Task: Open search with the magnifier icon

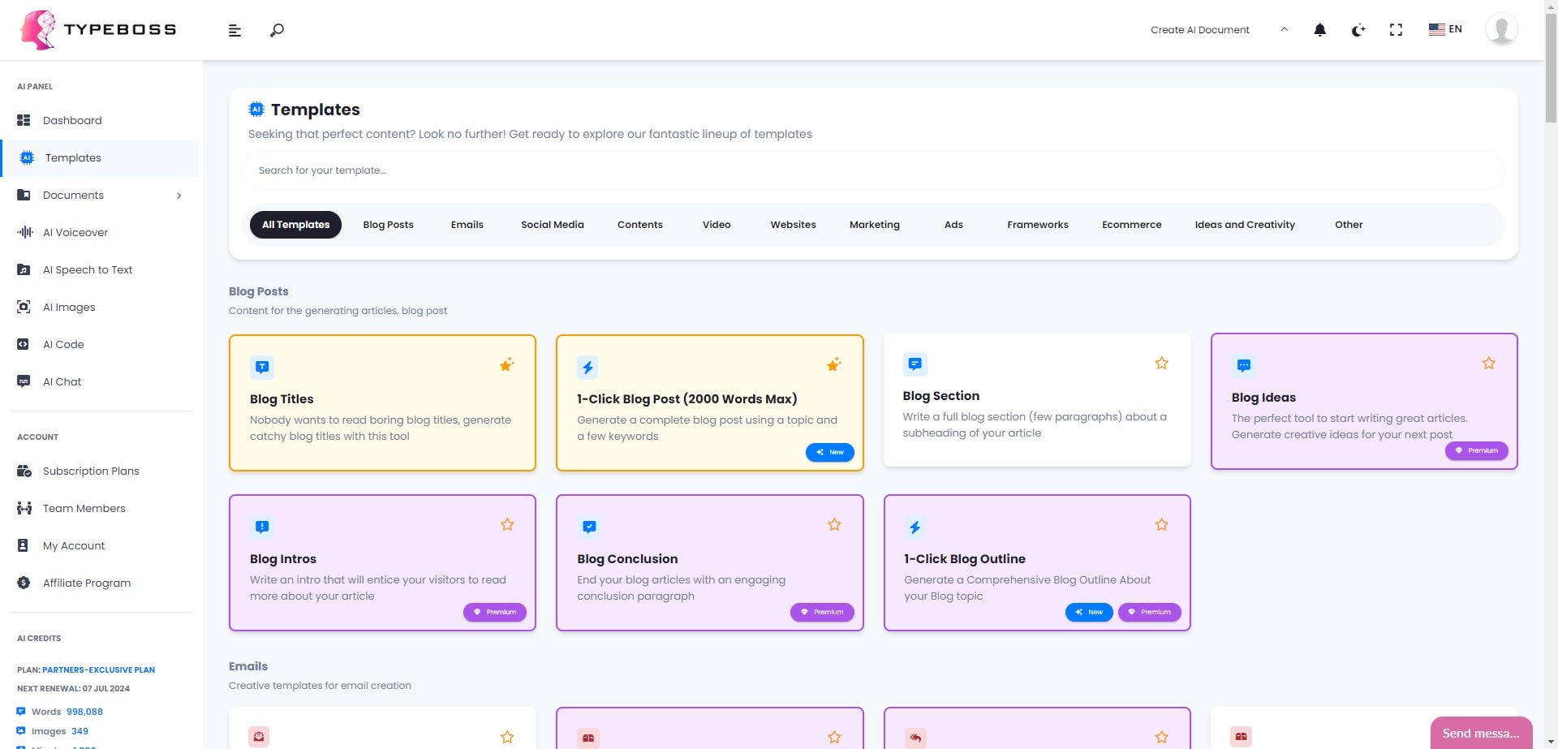Action: click(277, 30)
